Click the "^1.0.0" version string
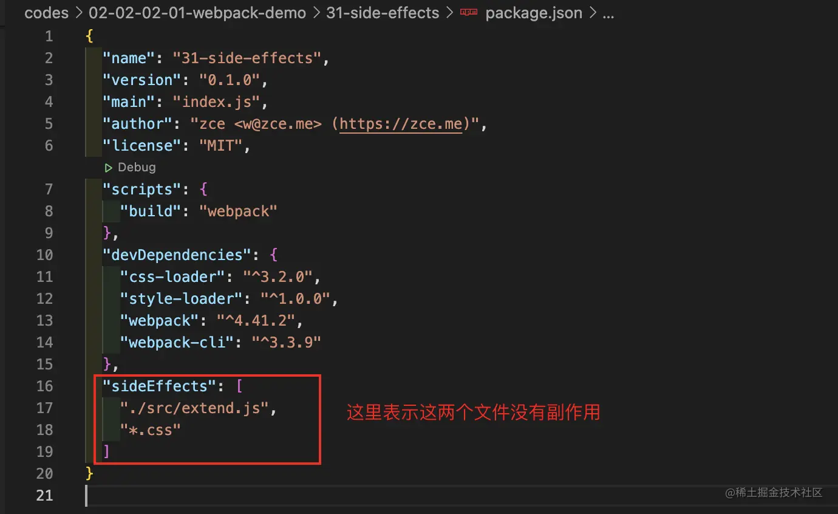 [295, 299]
